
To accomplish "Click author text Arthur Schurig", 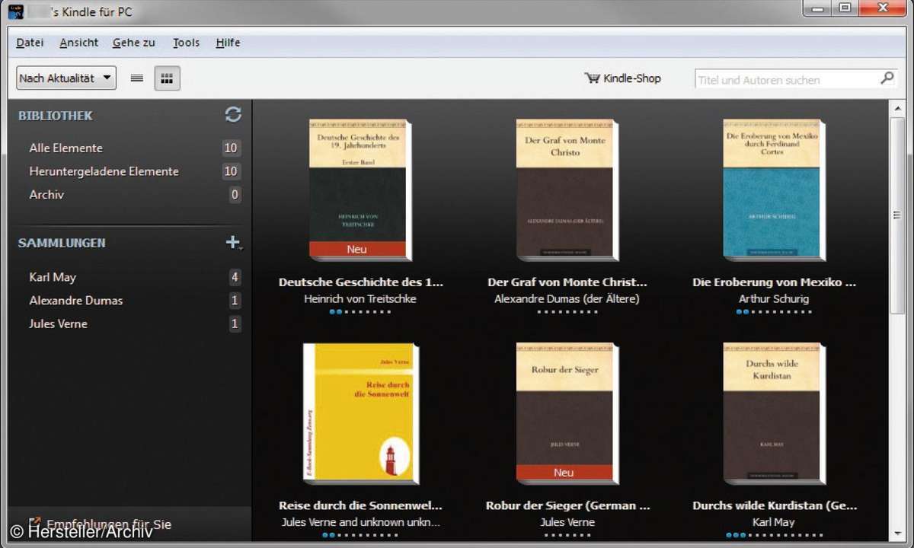I will point(774,298).
